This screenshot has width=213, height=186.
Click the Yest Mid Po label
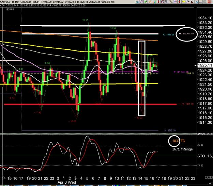[186, 33]
